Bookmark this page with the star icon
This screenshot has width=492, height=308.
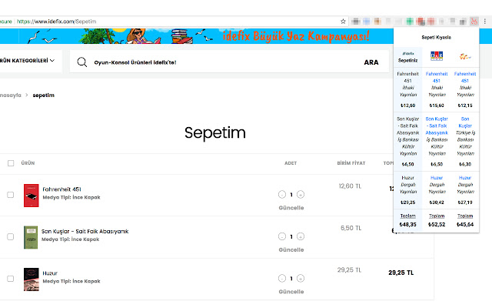pos(343,22)
